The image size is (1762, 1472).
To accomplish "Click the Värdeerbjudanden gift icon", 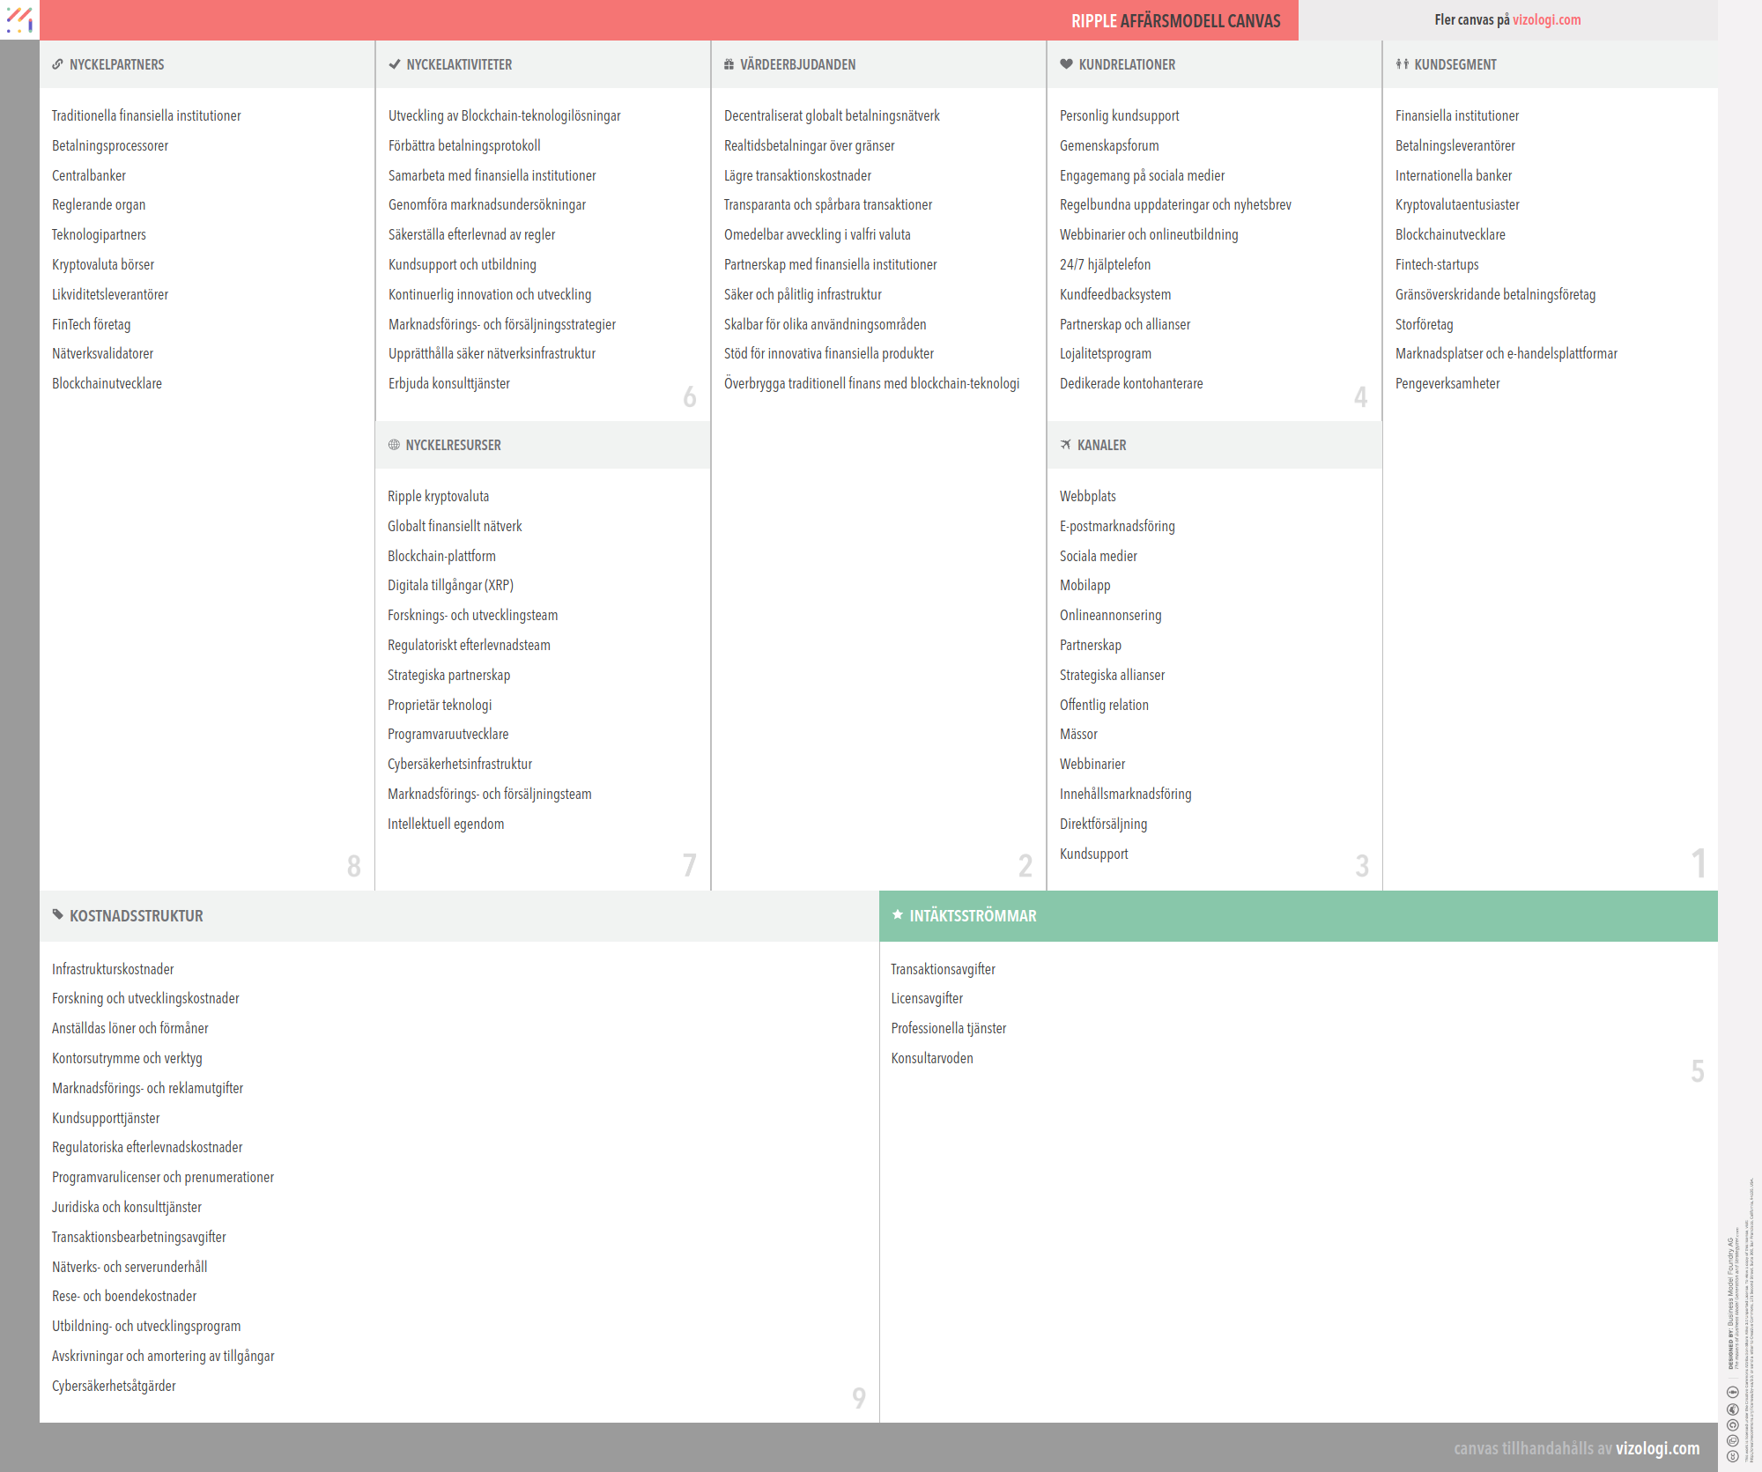I will tap(729, 64).
